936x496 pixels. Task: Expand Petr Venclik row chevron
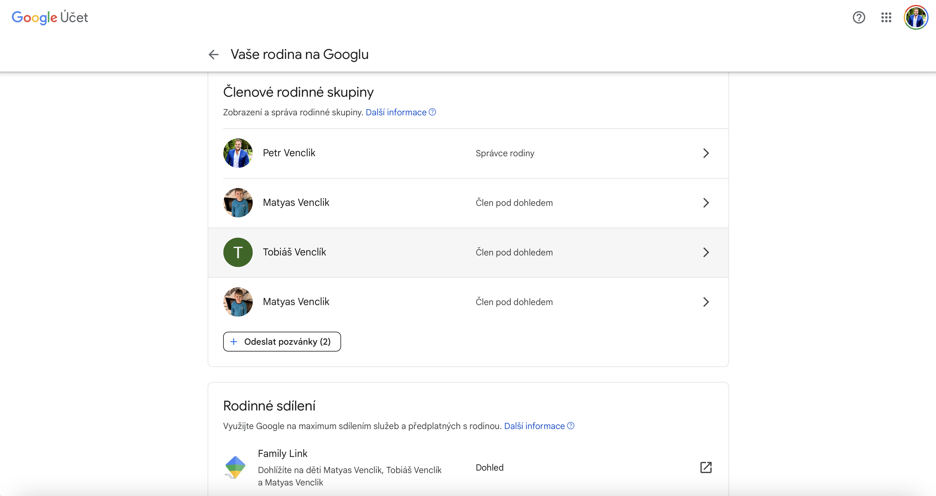(706, 153)
